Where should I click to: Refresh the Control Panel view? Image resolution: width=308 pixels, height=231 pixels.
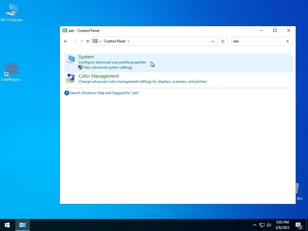(x=223, y=41)
